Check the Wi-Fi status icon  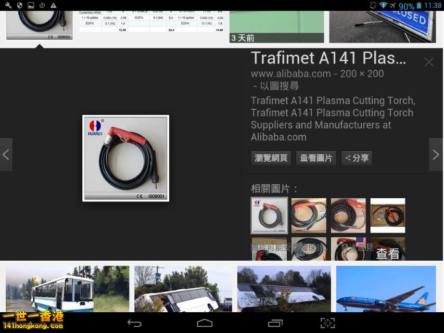click(x=383, y=5)
